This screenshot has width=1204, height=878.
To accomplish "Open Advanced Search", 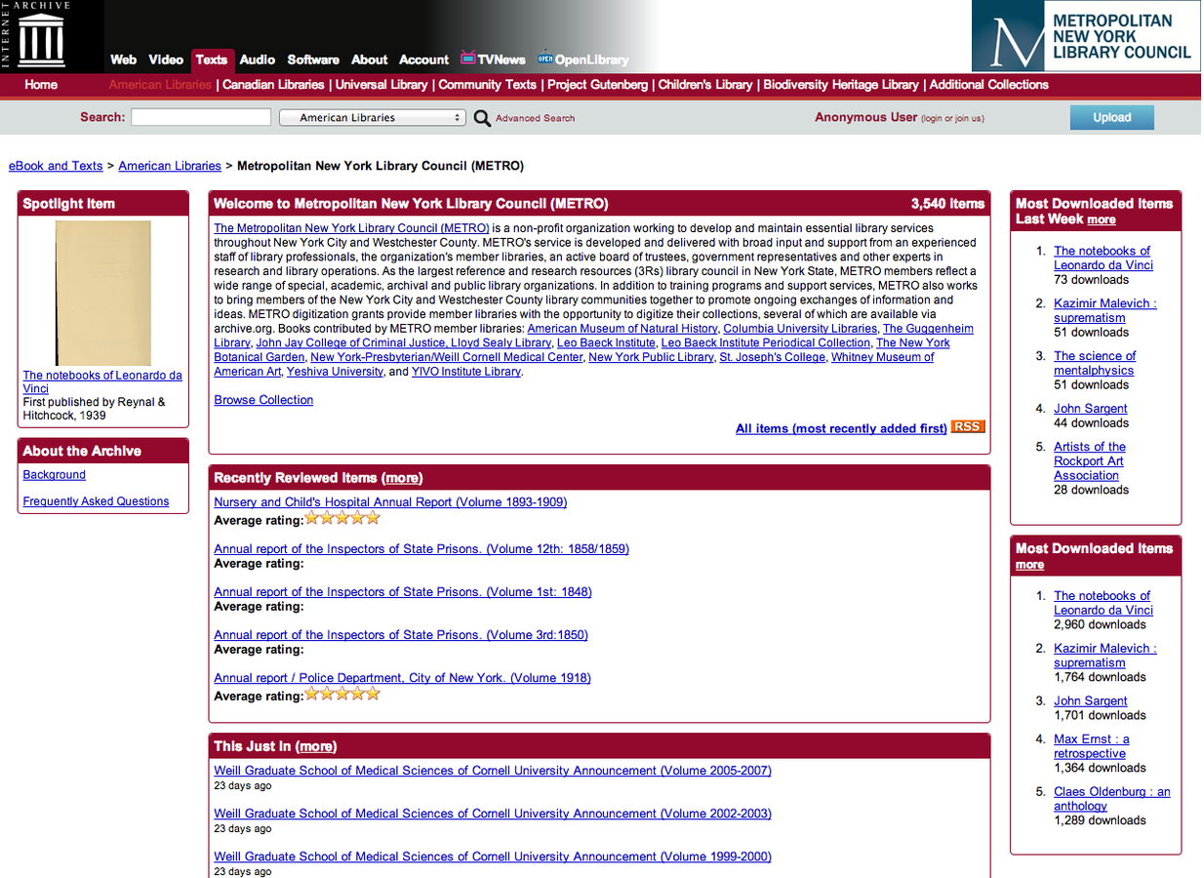I will tap(535, 118).
